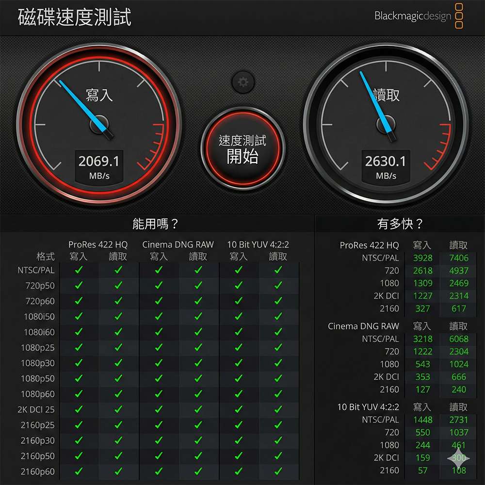Click the Blackmagicdesign logo squares
The image size is (485, 485).
coord(459,16)
